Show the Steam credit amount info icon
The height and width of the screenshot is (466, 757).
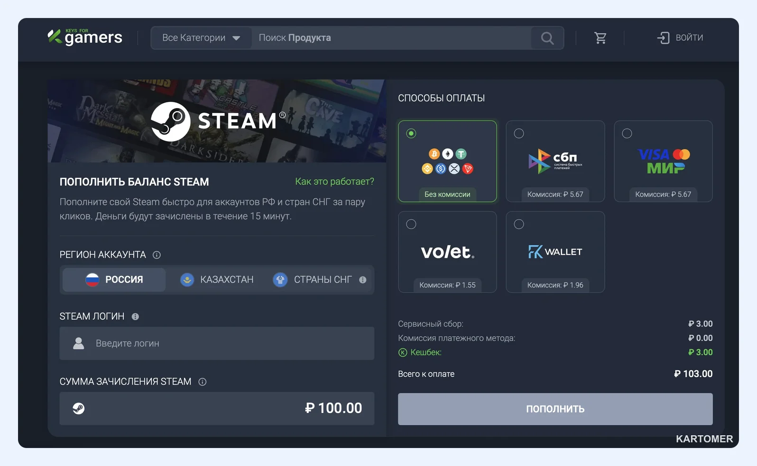click(x=203, y=382)
